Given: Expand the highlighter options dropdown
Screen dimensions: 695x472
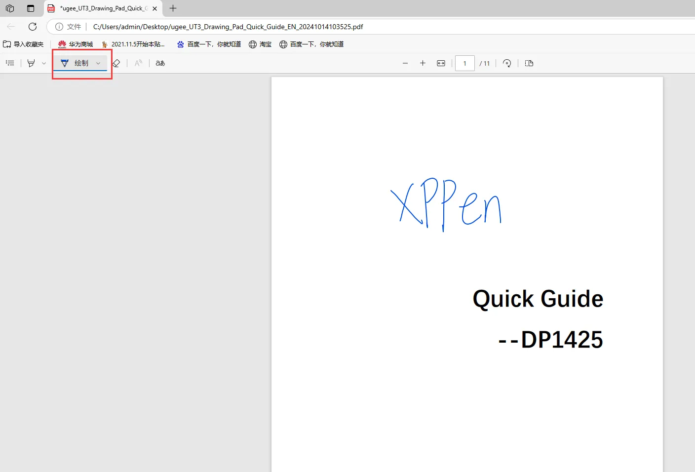Looking at the screenshot, I should point(44,63).
